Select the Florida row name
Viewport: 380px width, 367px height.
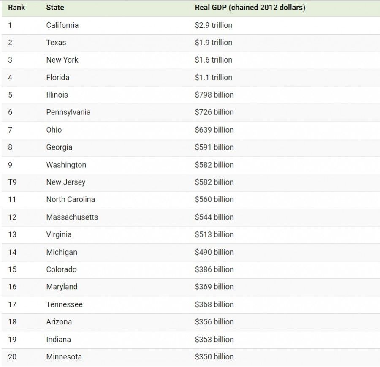click(58, 78)
